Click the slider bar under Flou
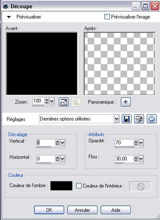160x220 pixels. [129, 163]
